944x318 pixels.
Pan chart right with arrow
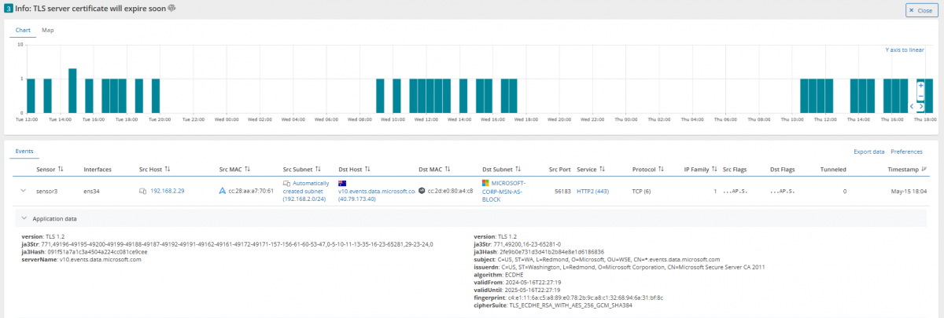coord(922,106)
